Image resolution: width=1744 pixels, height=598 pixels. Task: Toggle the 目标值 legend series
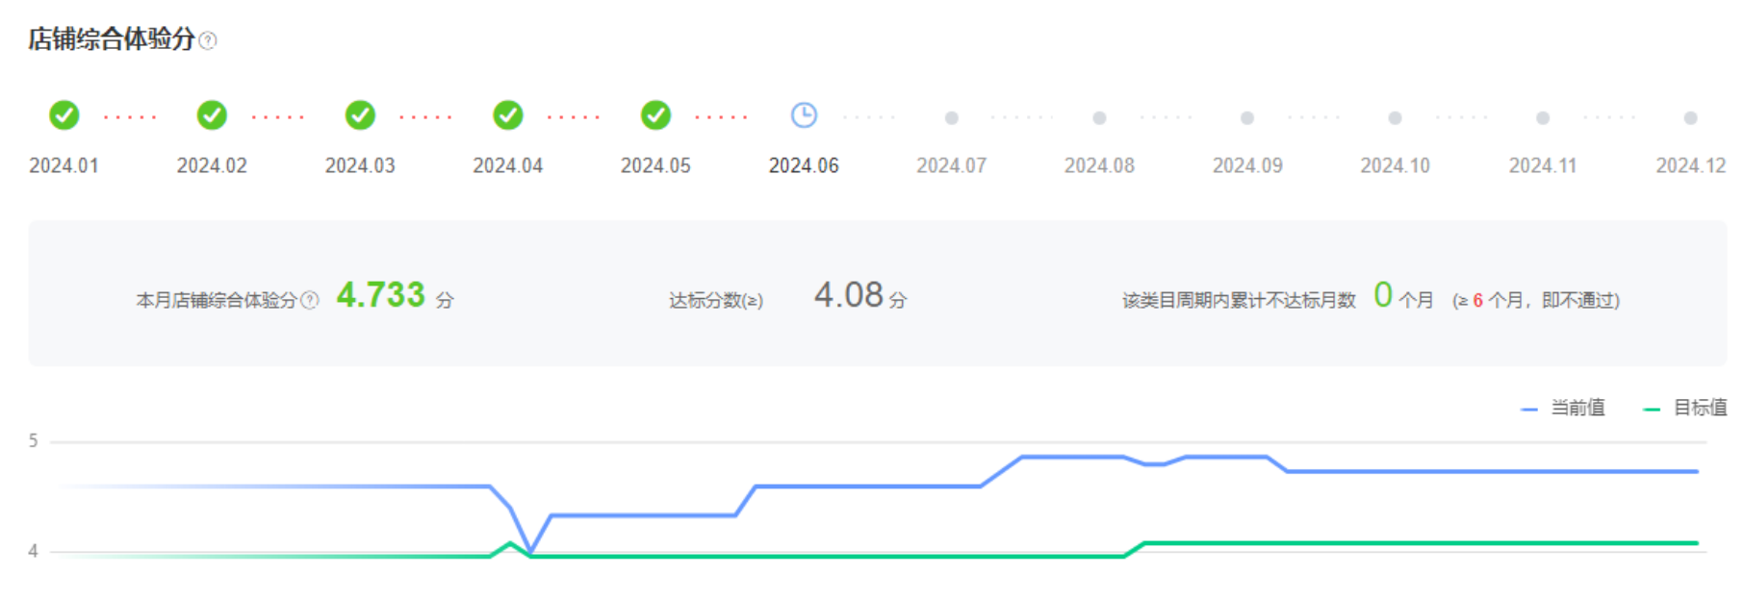[x=1686, y=409]
